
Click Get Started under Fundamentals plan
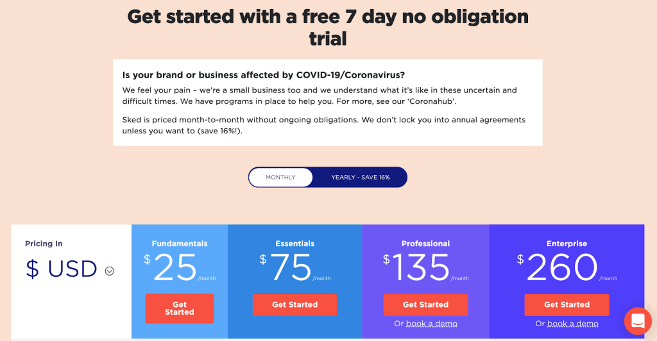pyautogui.click(x=180, y=308)
